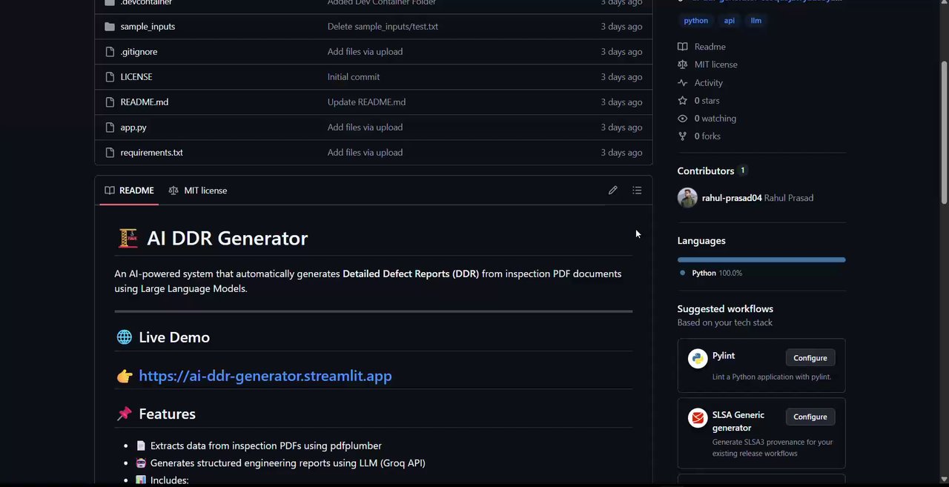This screenshot has width=949, height=487.
Task: Open the README outline list icon
Action: 637,191
